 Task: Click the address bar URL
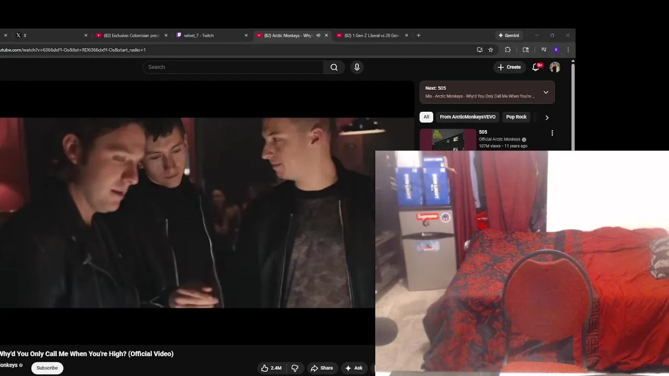[x=73, y=50]
